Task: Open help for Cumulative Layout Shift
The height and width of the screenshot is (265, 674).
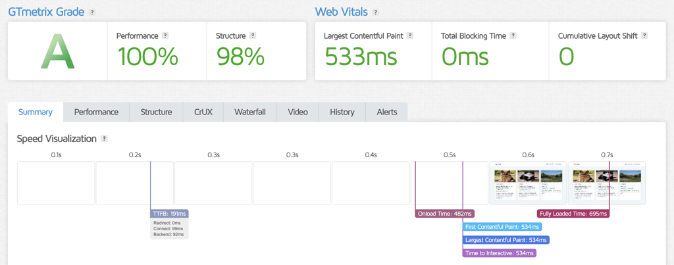Action: click(x=644, y=36)
